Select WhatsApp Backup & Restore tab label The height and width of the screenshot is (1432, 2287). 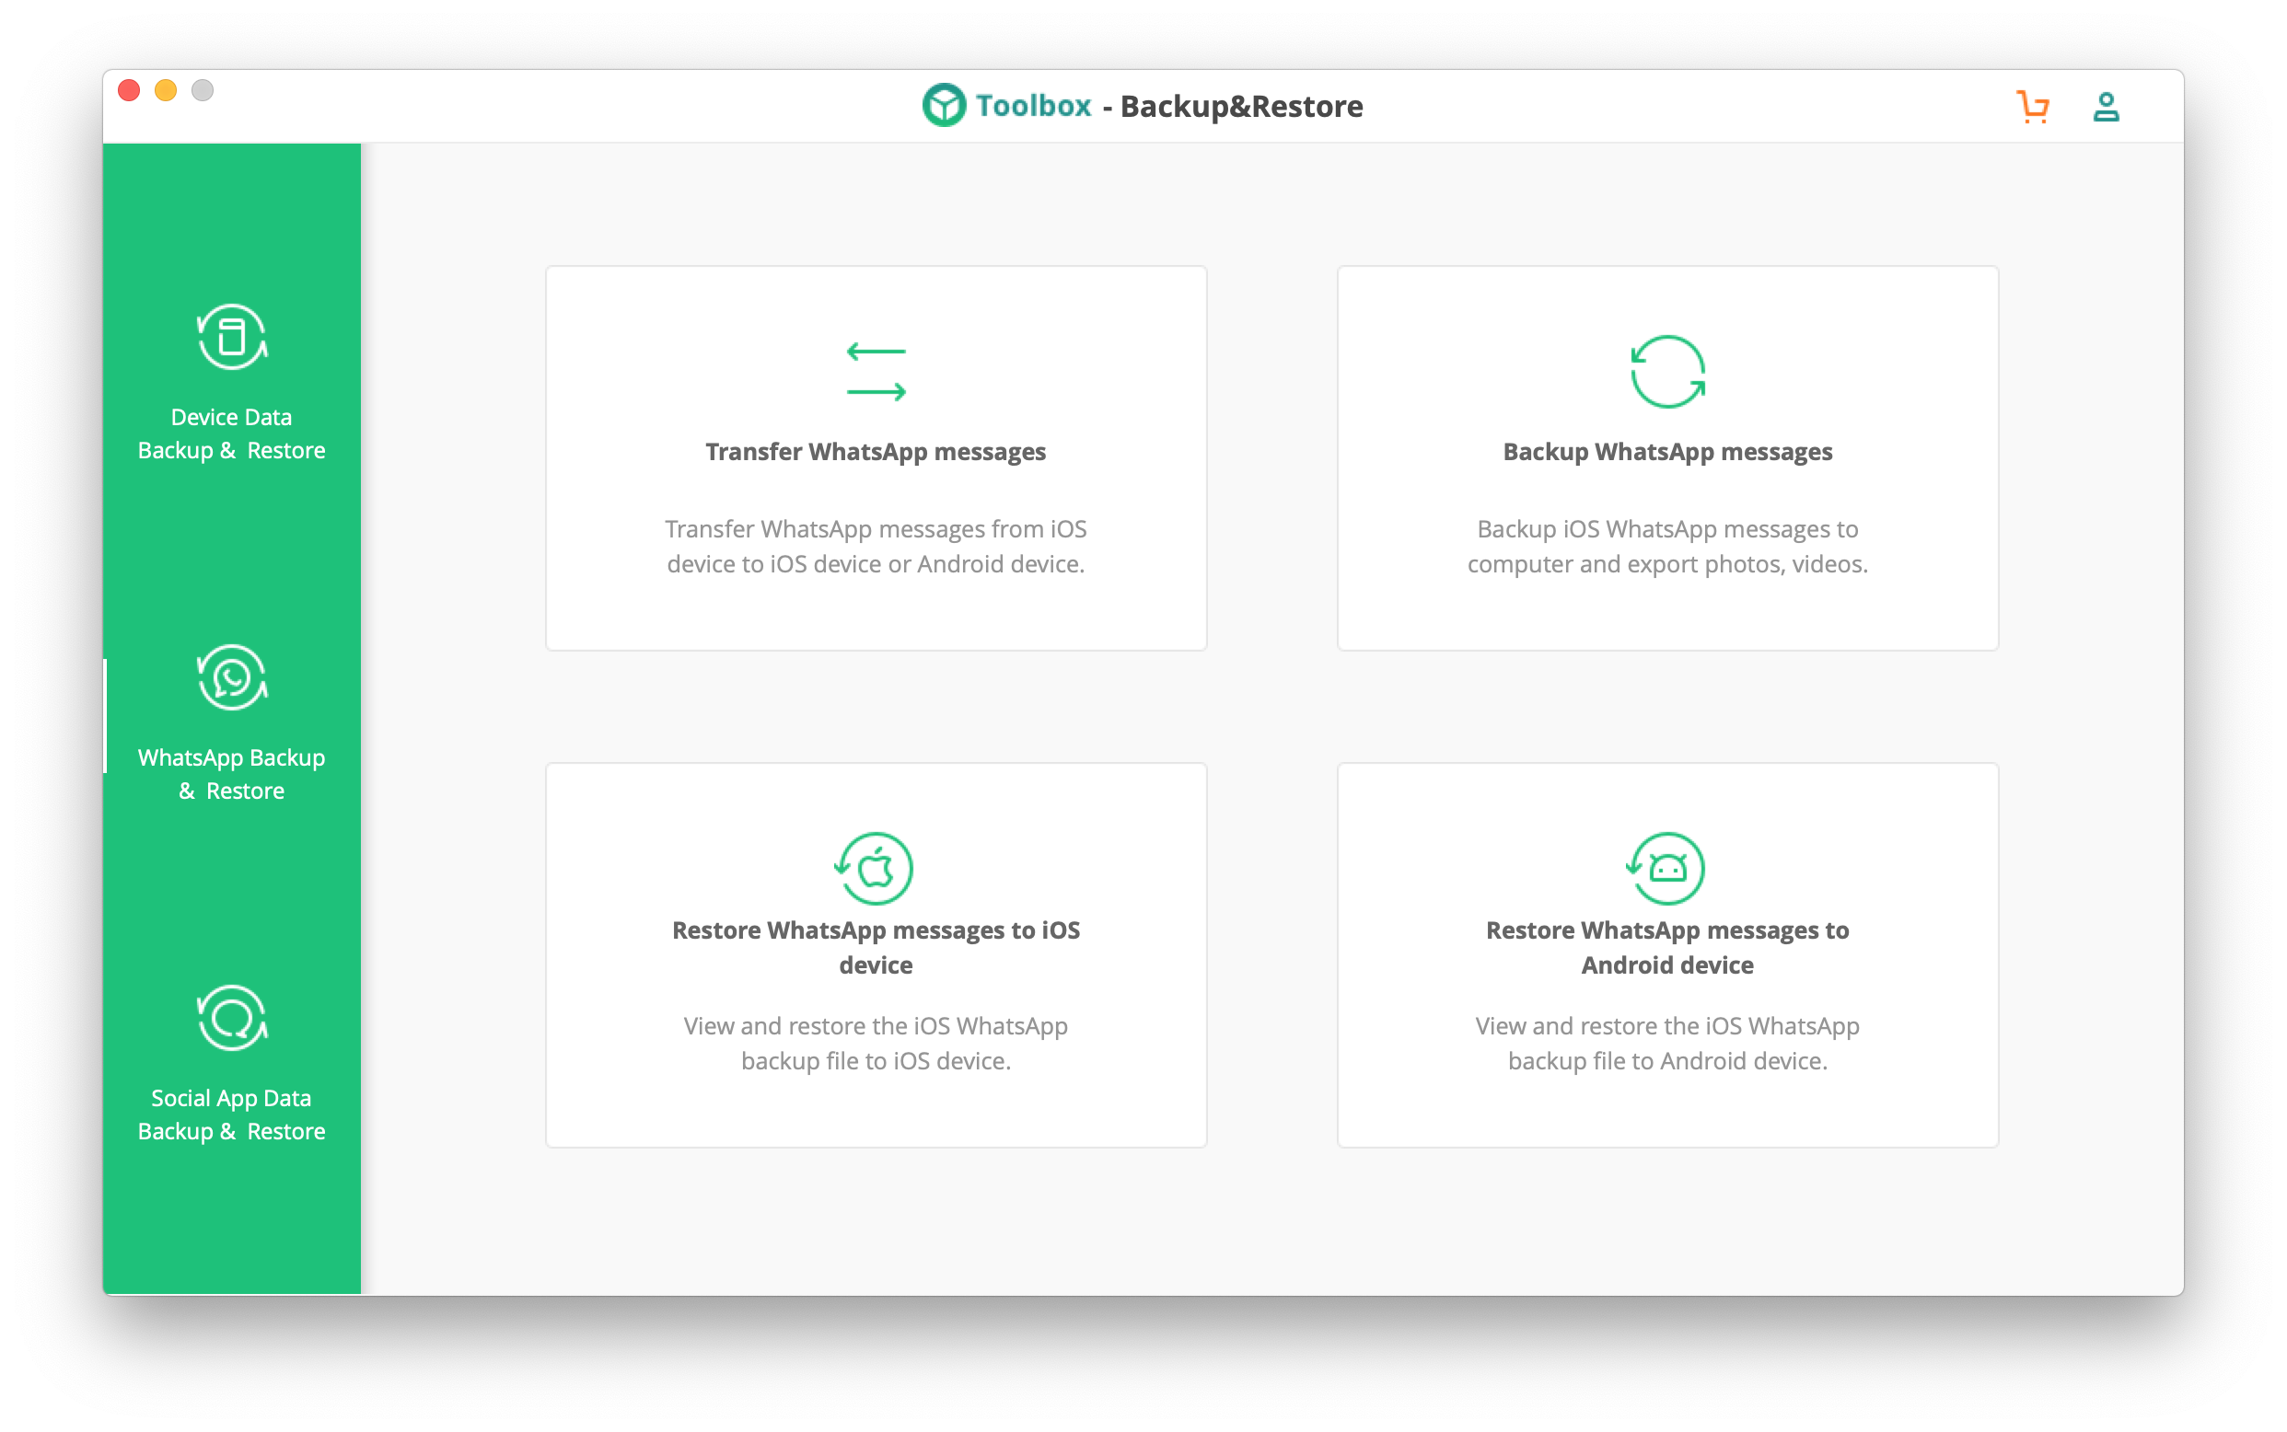(232, 774)
